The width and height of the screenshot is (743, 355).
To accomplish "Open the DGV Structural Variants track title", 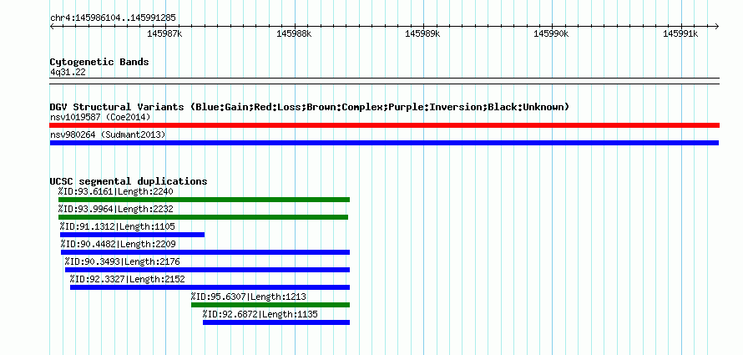I will (310, 107).
